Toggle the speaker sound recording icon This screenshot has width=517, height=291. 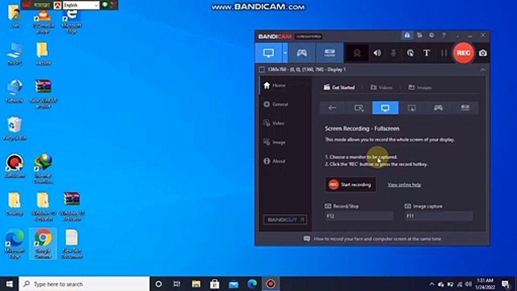tap(377, 53)
